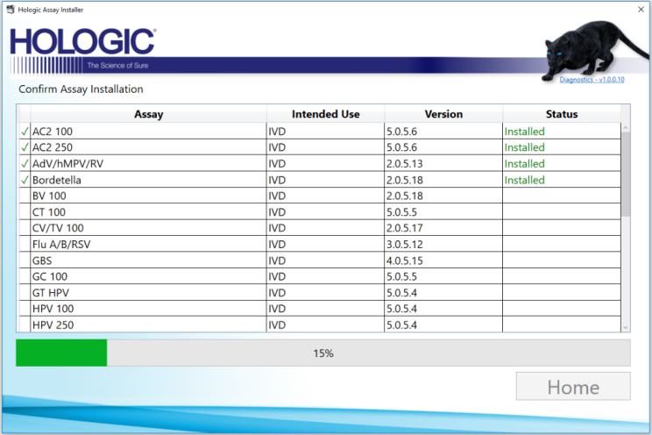Select the checkmark beside Bordetella
652x435 pixels.
(25, 180)
